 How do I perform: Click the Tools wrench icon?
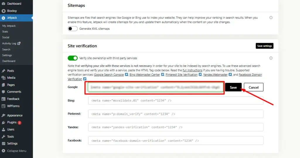(4, 136)
